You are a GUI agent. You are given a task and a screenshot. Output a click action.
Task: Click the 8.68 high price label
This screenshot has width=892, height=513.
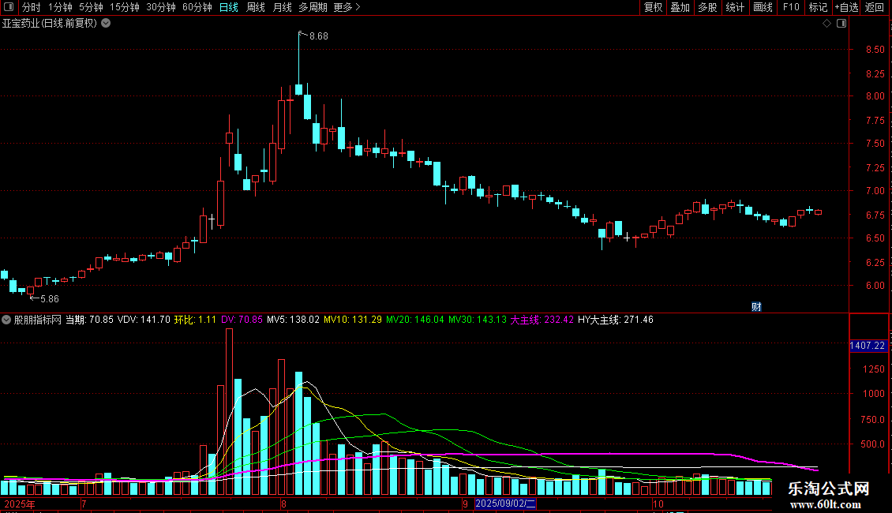[x=319, y=36]
